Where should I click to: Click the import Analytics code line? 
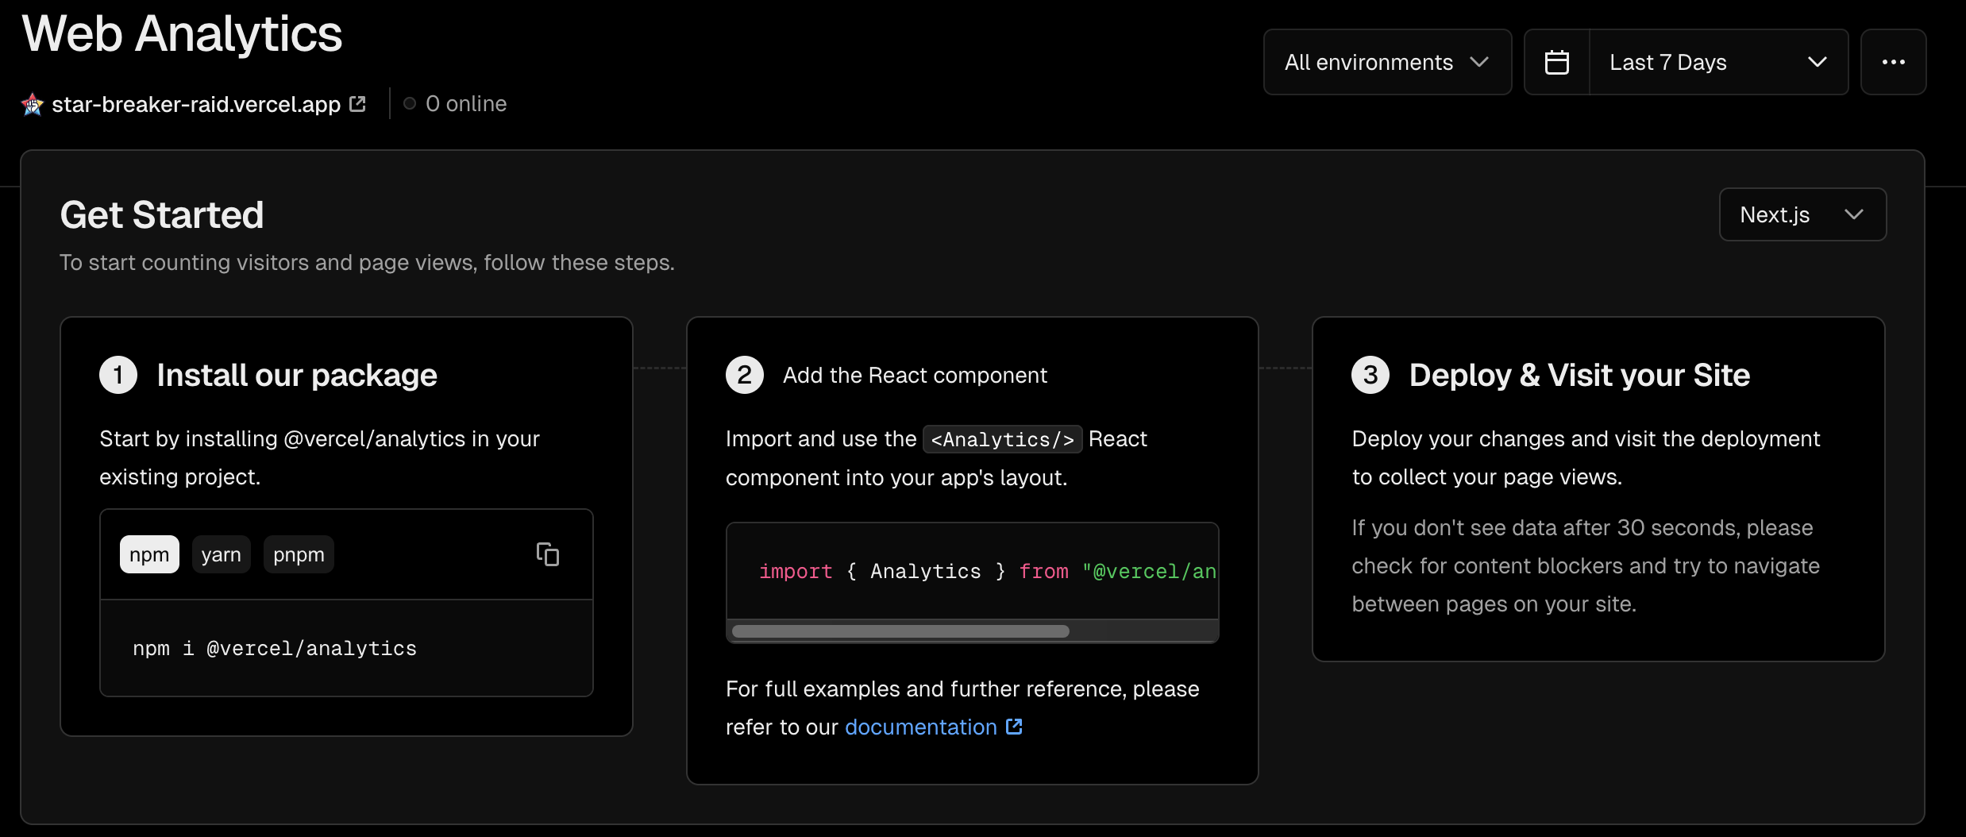click(x=988, y=571)
